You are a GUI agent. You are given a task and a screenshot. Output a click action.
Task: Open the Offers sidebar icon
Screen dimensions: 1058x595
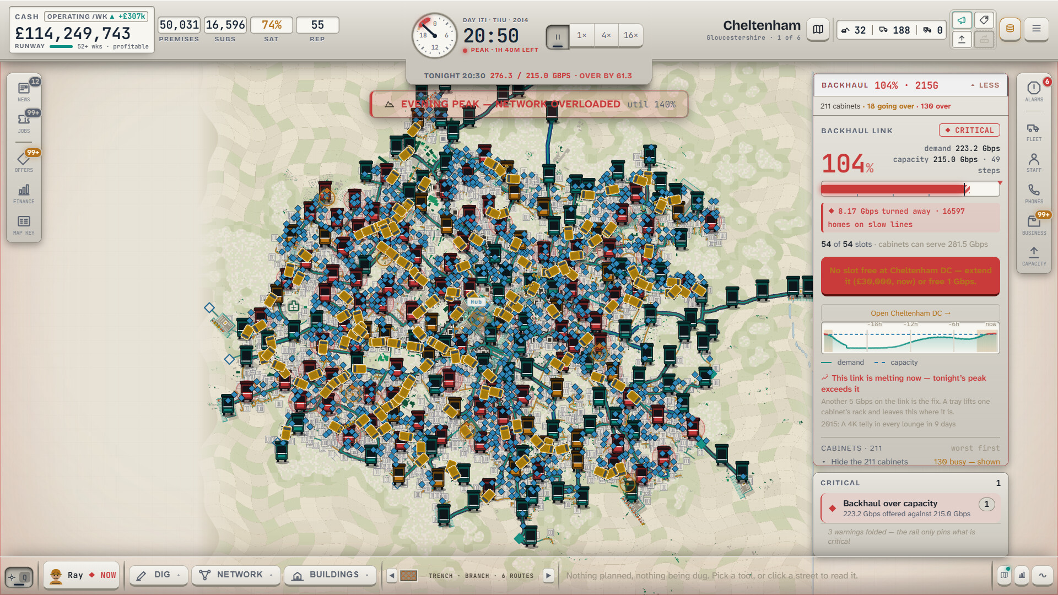tap(24, 162)
